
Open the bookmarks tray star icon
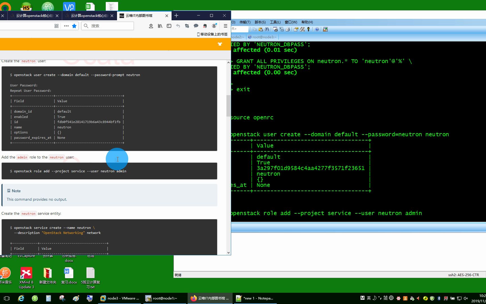tap(151, 26)
